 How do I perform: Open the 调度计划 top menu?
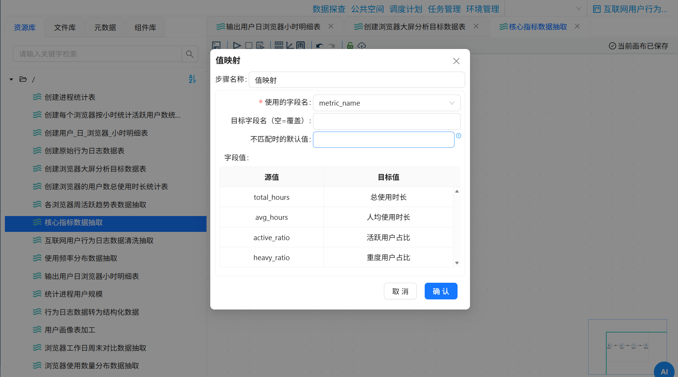(406, 9)
